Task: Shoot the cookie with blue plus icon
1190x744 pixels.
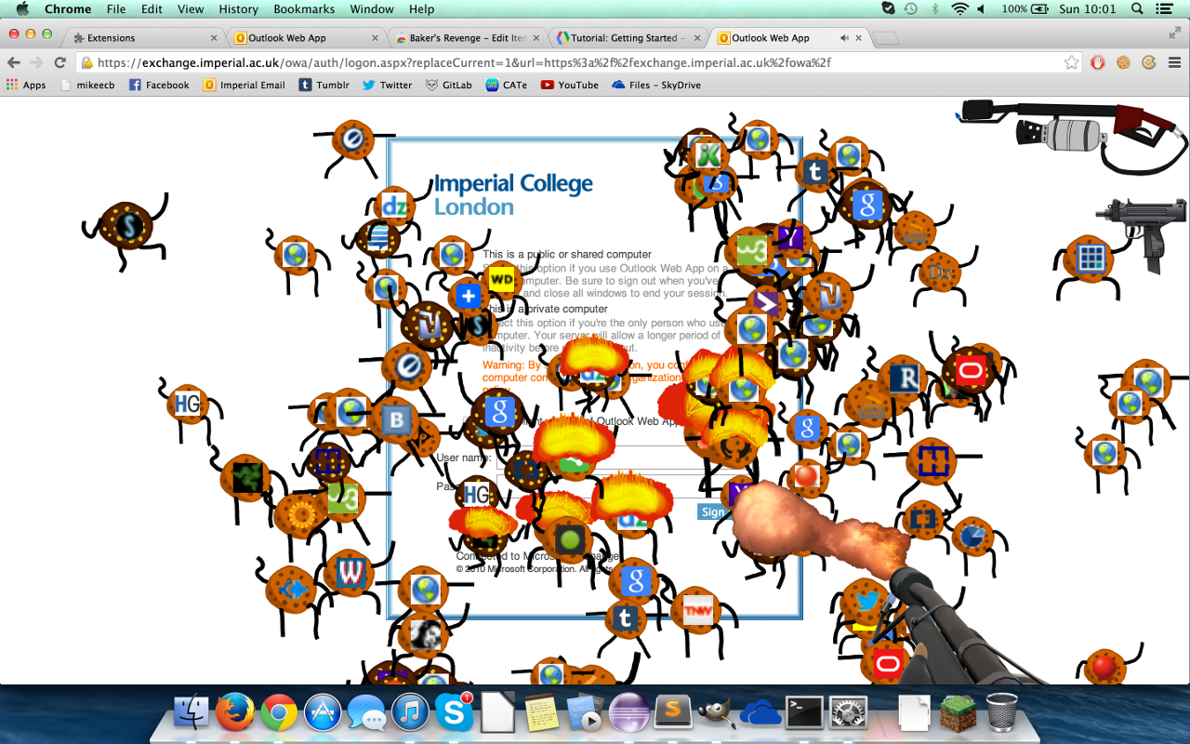Action: pos(469,297)
